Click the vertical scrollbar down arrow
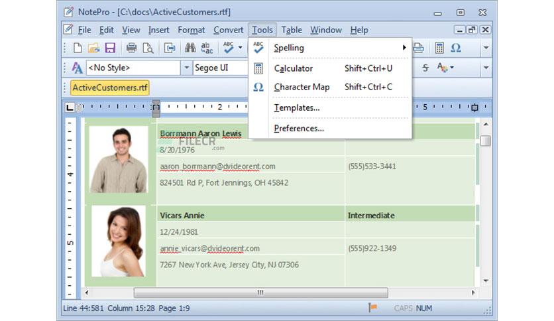The height and width of the screenshot is (321, 554). click(x=486, y=281)
